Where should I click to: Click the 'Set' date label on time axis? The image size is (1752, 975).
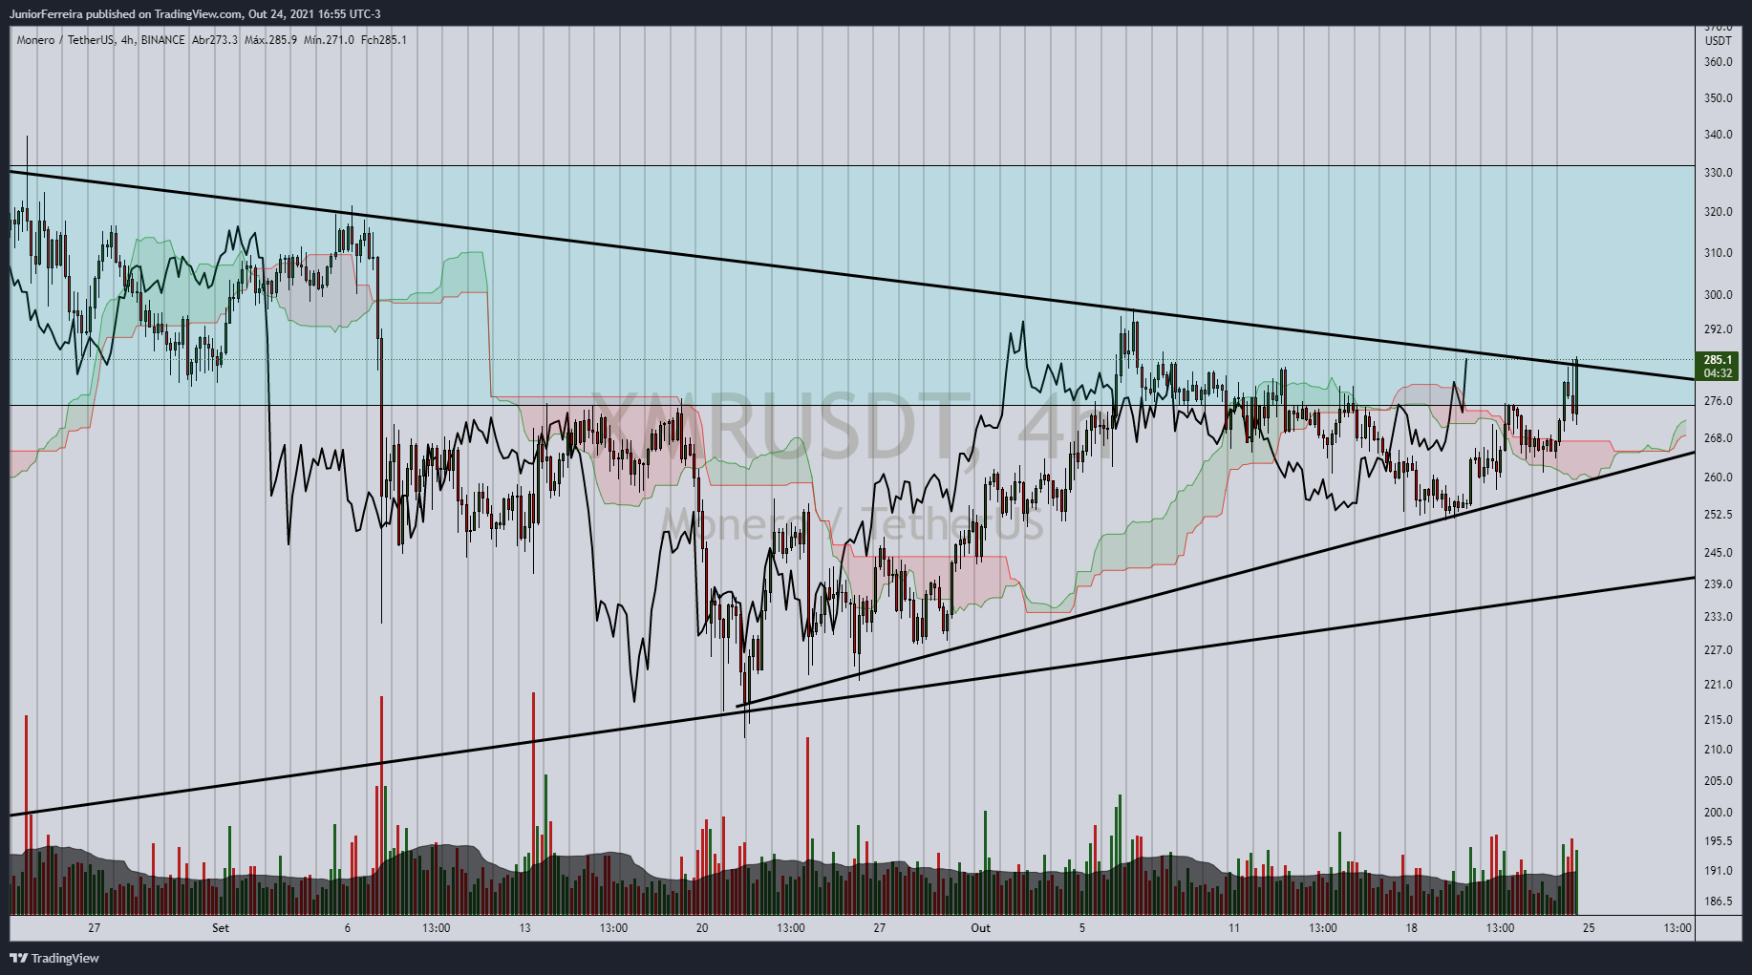(x=221, y=928)
